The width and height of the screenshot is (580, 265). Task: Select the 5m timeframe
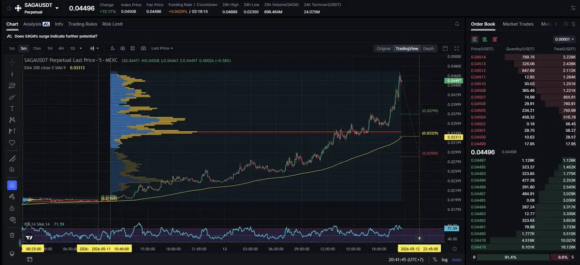click(24, 48)
